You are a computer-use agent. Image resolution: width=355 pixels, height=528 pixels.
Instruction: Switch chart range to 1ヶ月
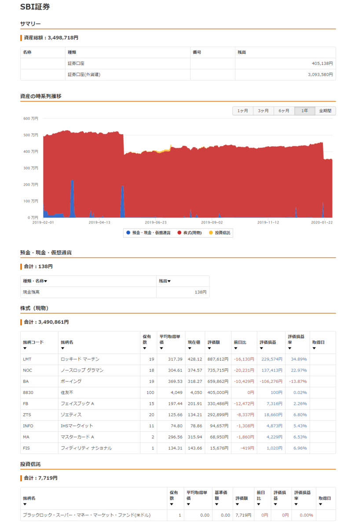click(243, 111)
